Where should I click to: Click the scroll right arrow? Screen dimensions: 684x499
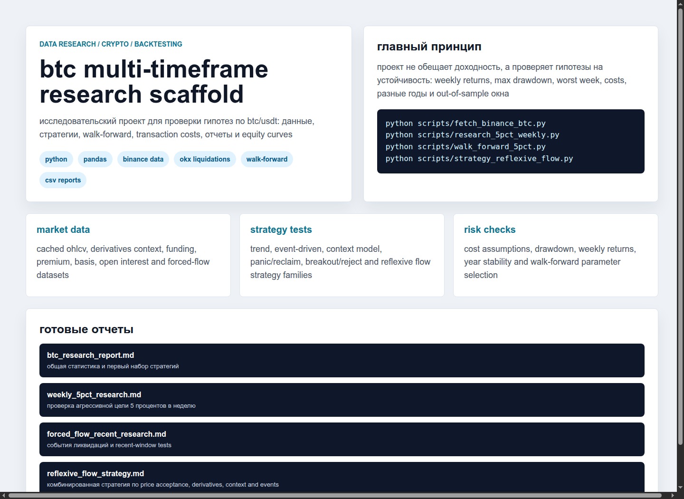(673, 495)
